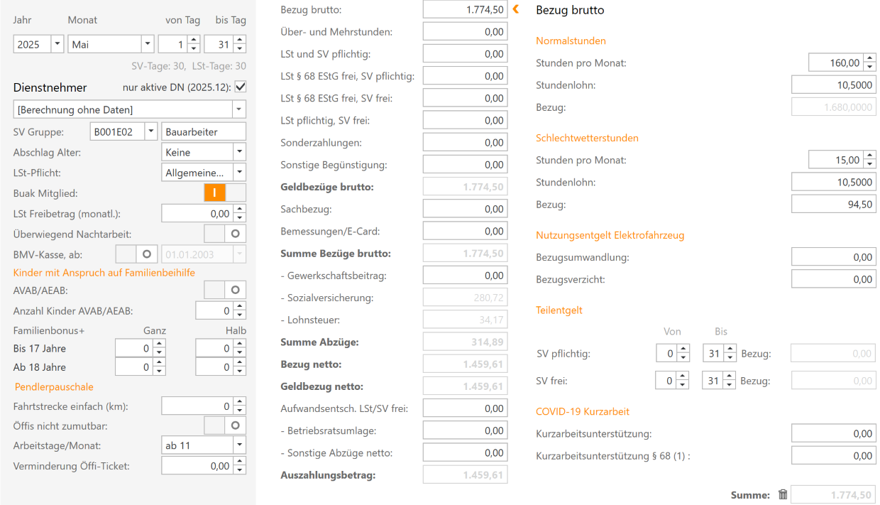Collapse the Bezug brutto panel via orange chevron
Image resolution: width=880 pixels, height=505 pixels.
pyautogui.click(x=516, y=9)
